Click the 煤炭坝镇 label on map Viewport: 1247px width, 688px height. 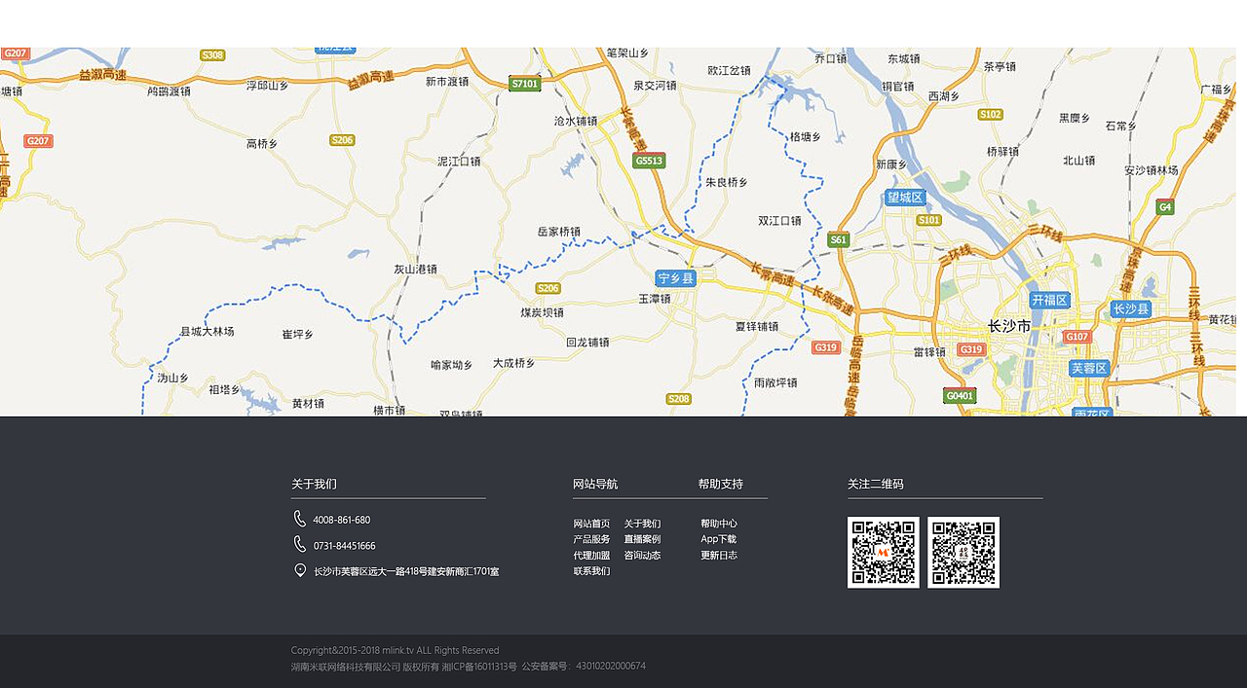pos(542,313)
